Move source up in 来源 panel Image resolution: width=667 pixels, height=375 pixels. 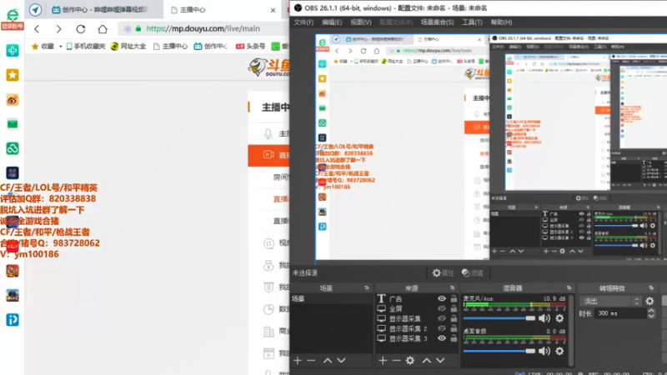click(427, 361)
